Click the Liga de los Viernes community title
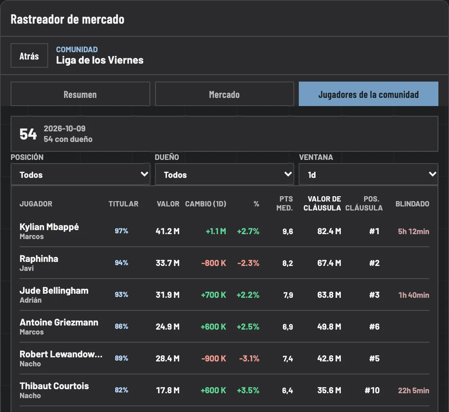This screenshot has width=449, height=412. tap(100, 60)
